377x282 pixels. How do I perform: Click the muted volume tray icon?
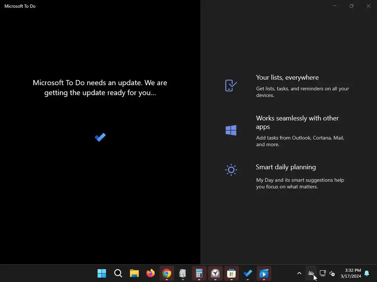(x=332, y=273)
